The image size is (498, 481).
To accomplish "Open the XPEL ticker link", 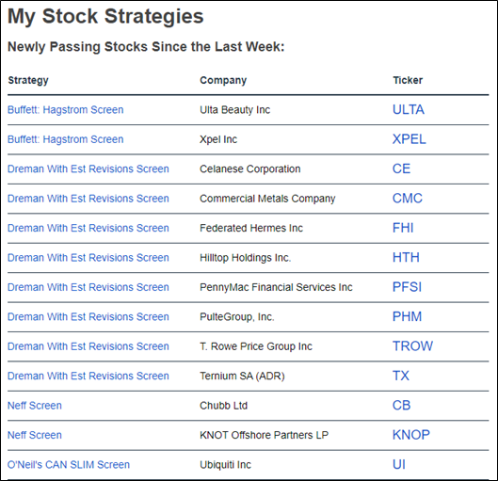I will (410, 139).
